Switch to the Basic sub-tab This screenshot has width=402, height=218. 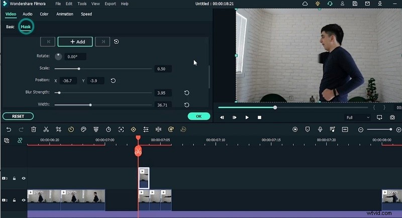point(10,27)
